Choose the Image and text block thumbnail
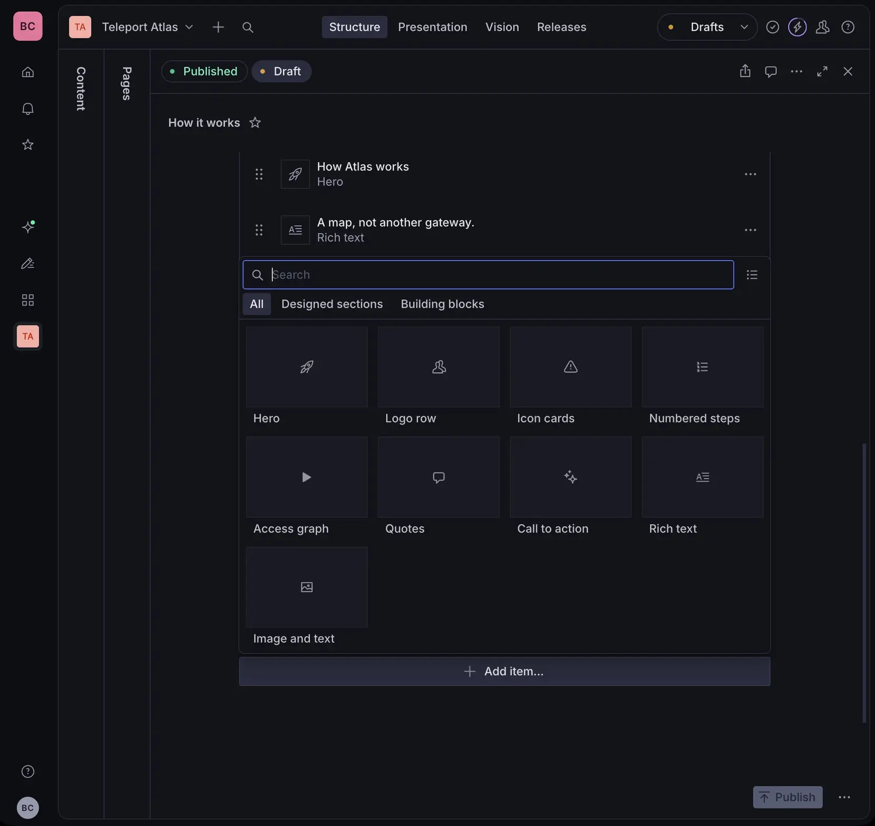 pos(307,588)
